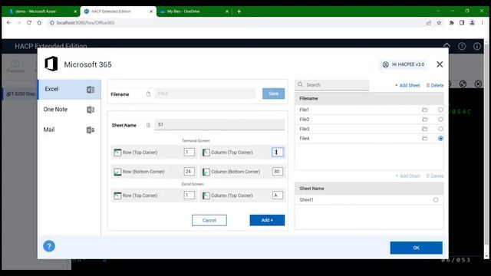
Task: Switch to My files - OneDrive browser tab
Action: (194, 11)
